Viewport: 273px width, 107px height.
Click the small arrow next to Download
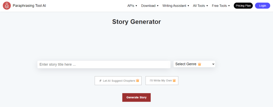click(x=158, y=6)
